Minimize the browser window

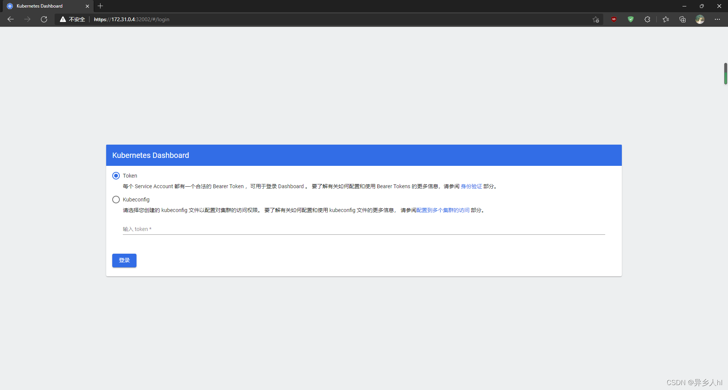pos(684,6)
